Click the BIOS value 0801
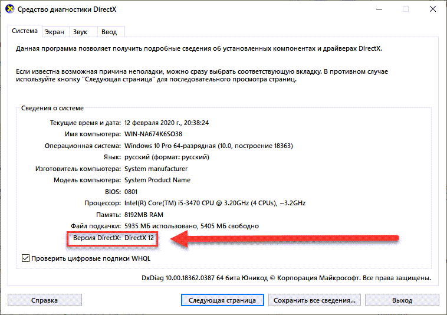The width and height of the screenshot is (447, 315). (x=131, y=192)
